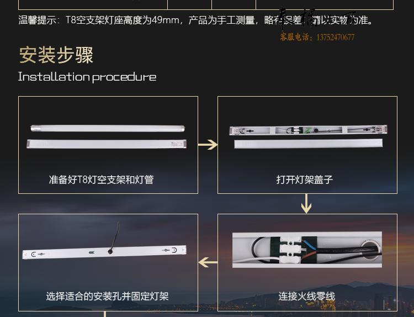
Task: Click the downward arrow below cover-opening step
Action: tap(306, 204)
